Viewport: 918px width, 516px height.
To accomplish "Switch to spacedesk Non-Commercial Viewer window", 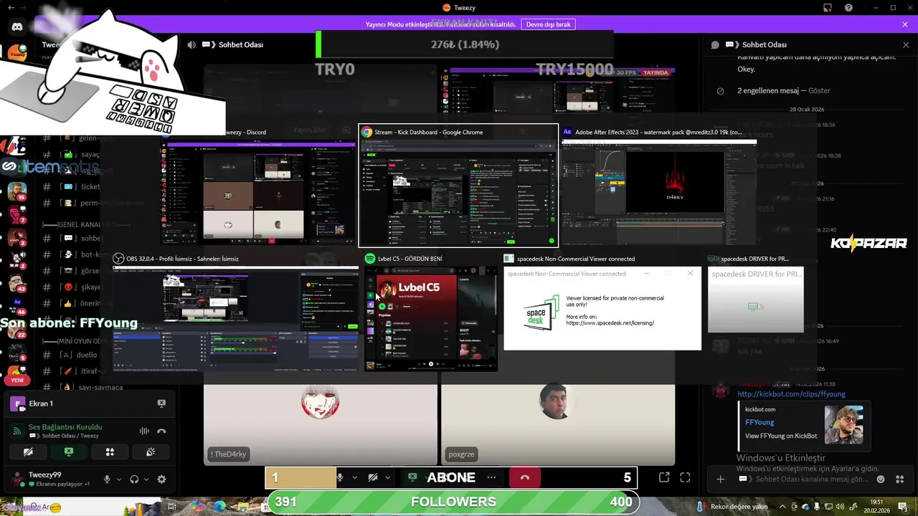I will pos(602,302).
